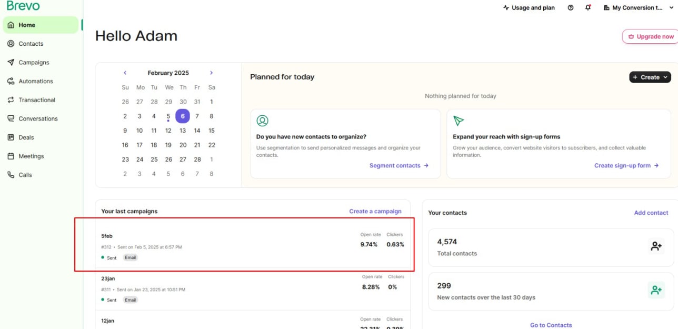This screenshot has height=329, width=678.
Task: Click the Email tag on 23jan campaign
Action: 131,300
